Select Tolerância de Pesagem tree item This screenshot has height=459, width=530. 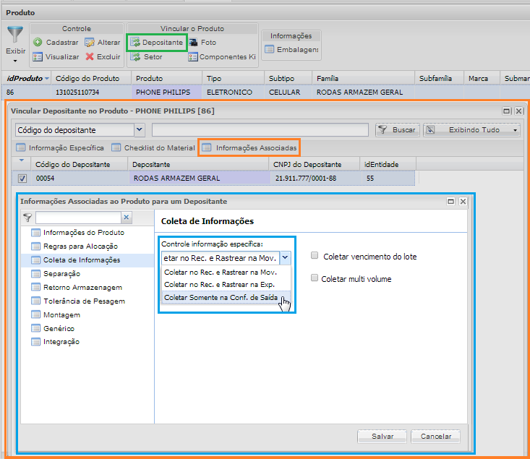click(x=78, y=301)
